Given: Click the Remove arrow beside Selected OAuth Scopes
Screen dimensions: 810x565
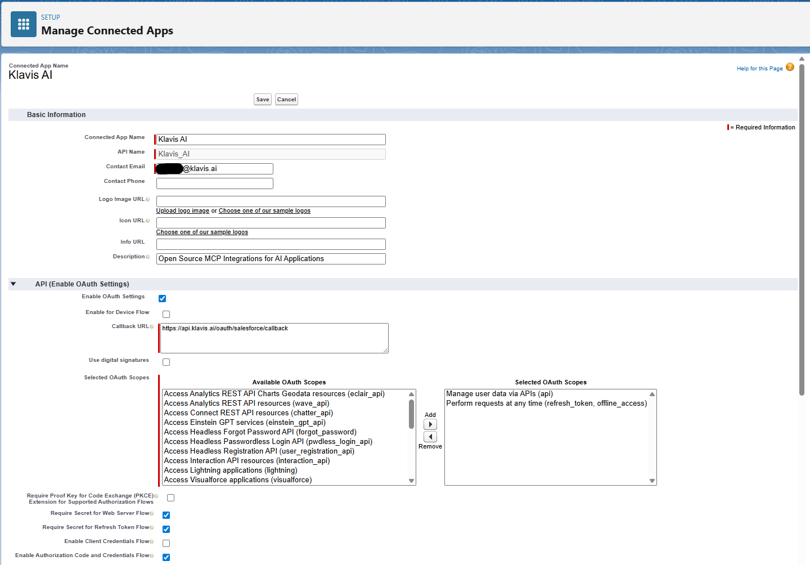Looking at the screenshot, I should click(x=430, y=437).
